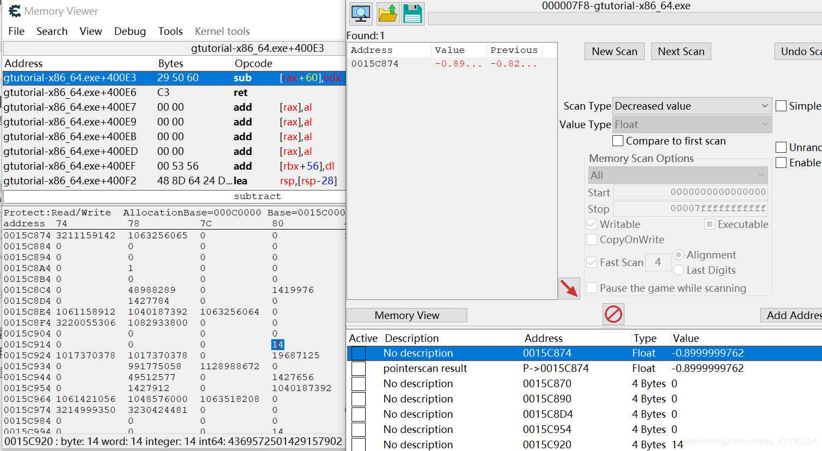
Task: Open the Scan Type dropdown
Action: (x=692, y=106)
